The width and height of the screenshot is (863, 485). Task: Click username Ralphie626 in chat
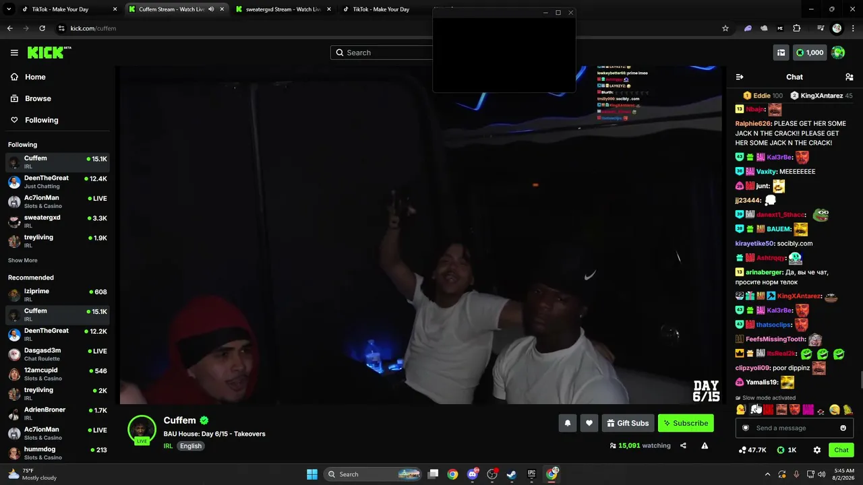[x=753, y=124]
